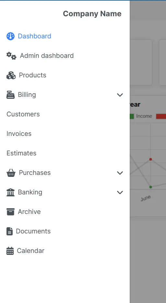This screenshot has height=303, width=166.
Task: Click the Documents file icon
Action: [9, 231]
